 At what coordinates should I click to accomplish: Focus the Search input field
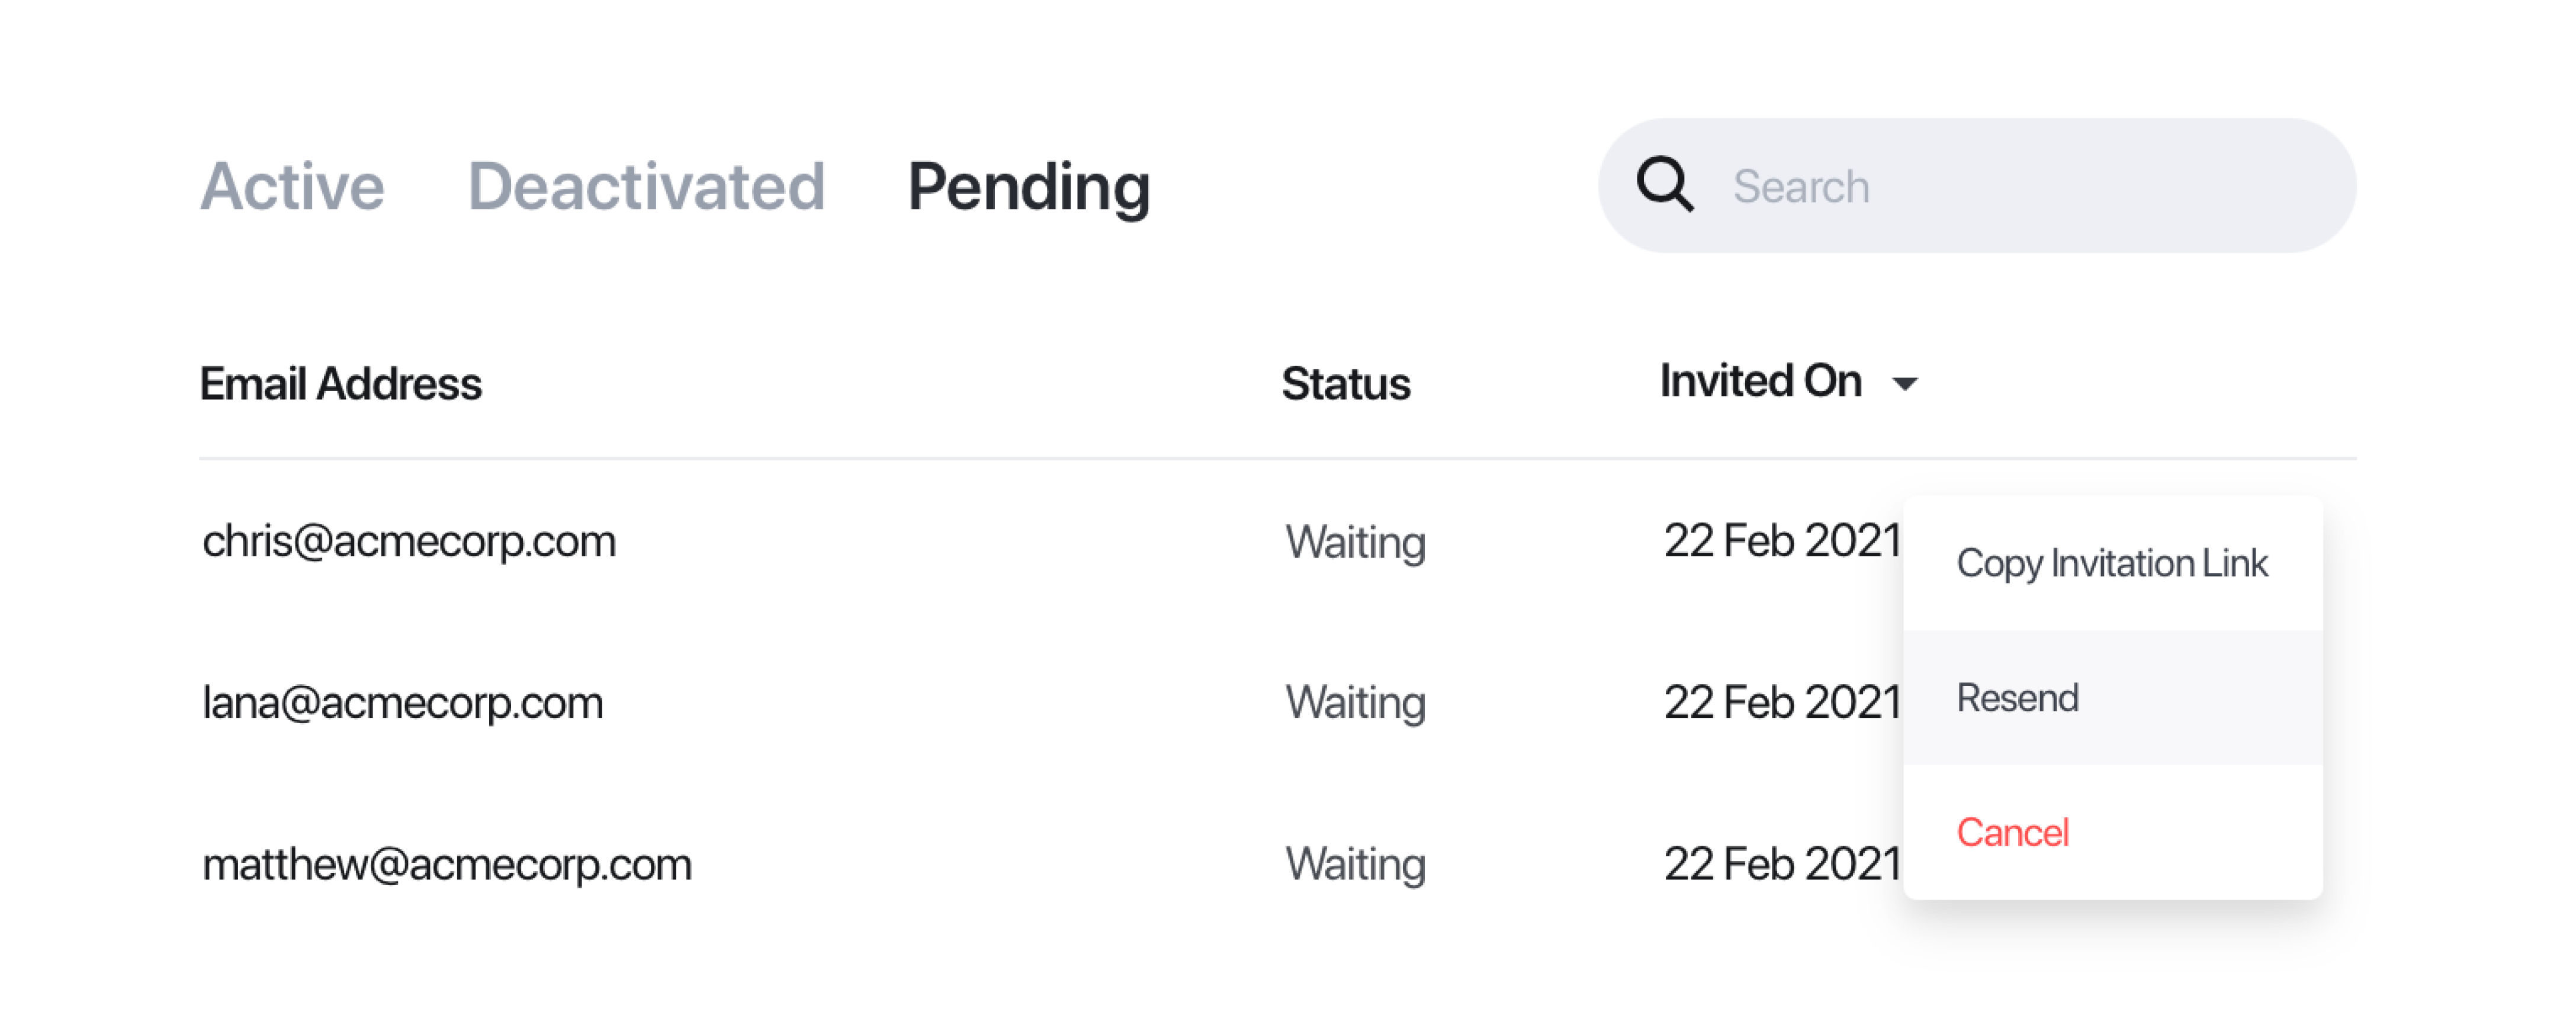(x=1976, y=186)
